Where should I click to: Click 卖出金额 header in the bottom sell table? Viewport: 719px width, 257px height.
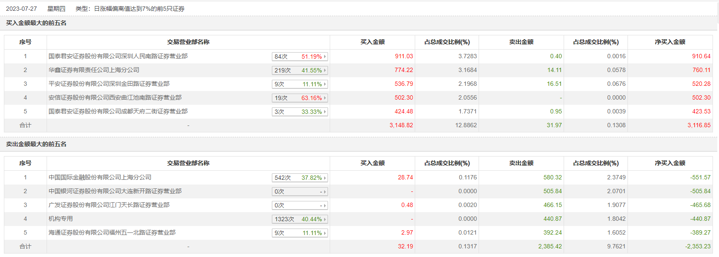pyautogui.click(x=521, y=163)
